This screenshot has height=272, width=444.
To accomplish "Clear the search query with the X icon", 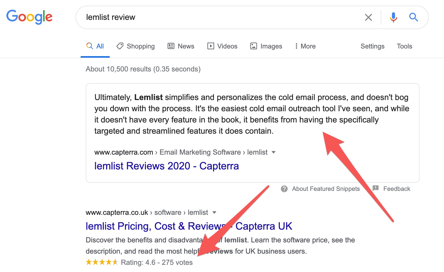I will (368, 17).
